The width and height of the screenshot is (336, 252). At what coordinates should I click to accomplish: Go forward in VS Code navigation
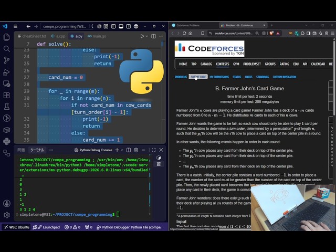36,26
